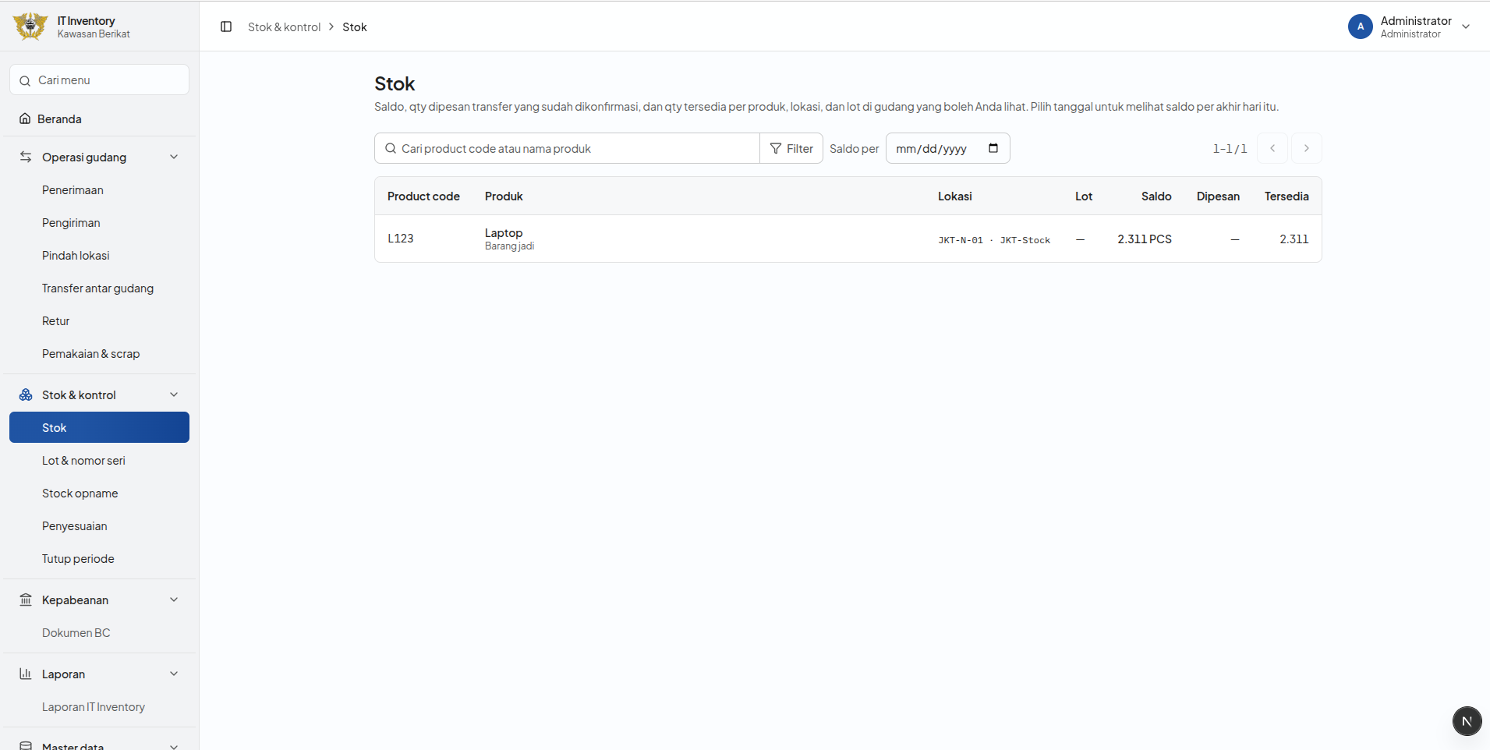This screenshot has height=750, width=1490.
Task: Collapse the Laporan section chevron
Action: (x=174, y=674)
